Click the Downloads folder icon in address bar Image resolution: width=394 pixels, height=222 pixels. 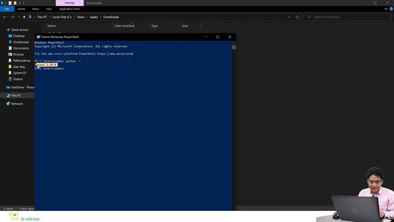[30, 17]
